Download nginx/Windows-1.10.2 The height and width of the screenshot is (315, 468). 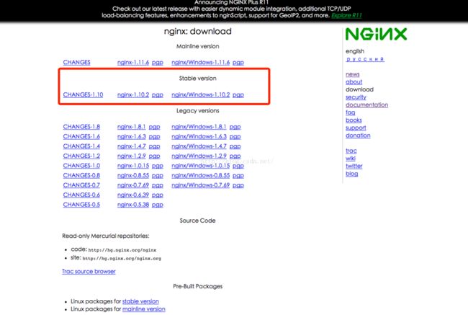click(x=201, y=94)
